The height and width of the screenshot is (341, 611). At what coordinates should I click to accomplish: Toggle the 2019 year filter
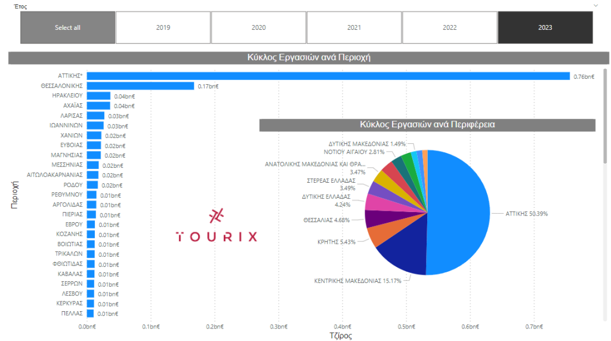163,27
